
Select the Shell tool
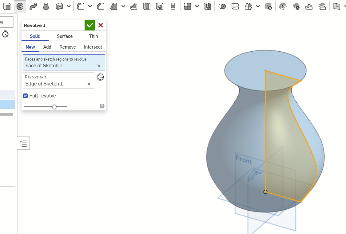coord(147,6)
